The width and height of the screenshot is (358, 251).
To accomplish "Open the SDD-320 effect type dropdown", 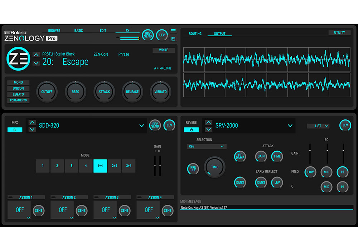I will 141,126.
